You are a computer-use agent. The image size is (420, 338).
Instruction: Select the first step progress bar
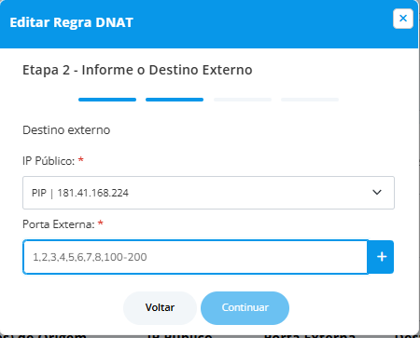[107, 100]
